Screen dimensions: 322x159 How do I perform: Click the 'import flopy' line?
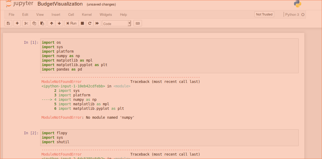(54, 133)
